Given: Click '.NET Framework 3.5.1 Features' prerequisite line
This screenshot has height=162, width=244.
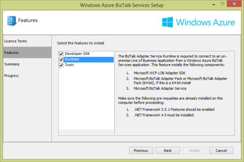Looking at the screenshot, I should coord(174,109).
